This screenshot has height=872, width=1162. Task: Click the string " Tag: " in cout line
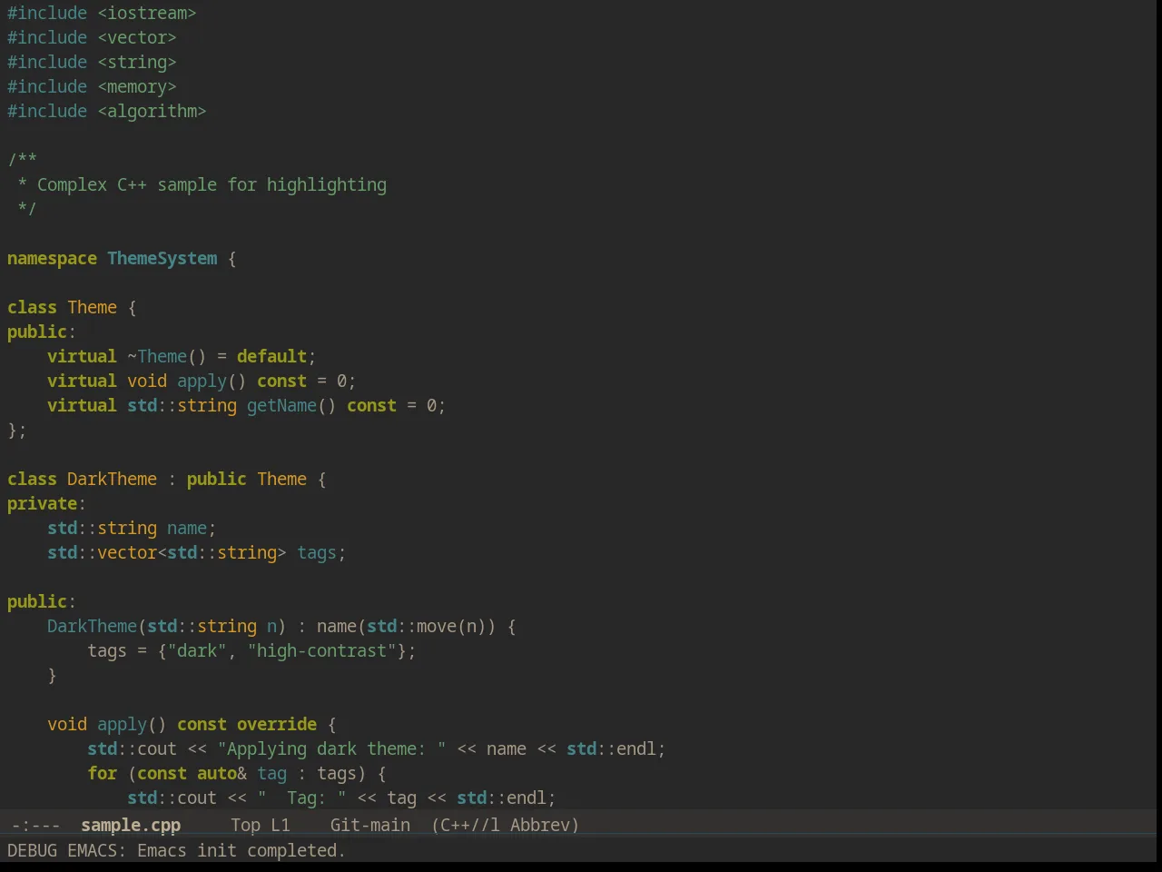[x=301, y=798]
